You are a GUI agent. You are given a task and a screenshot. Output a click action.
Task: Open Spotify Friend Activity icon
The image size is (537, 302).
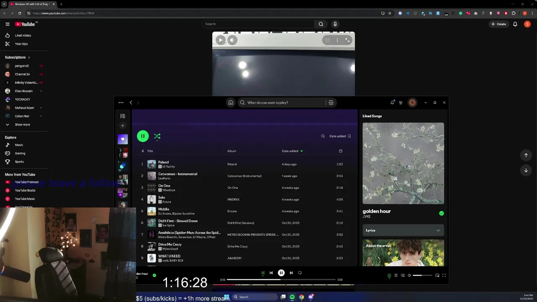pos(401,102)
